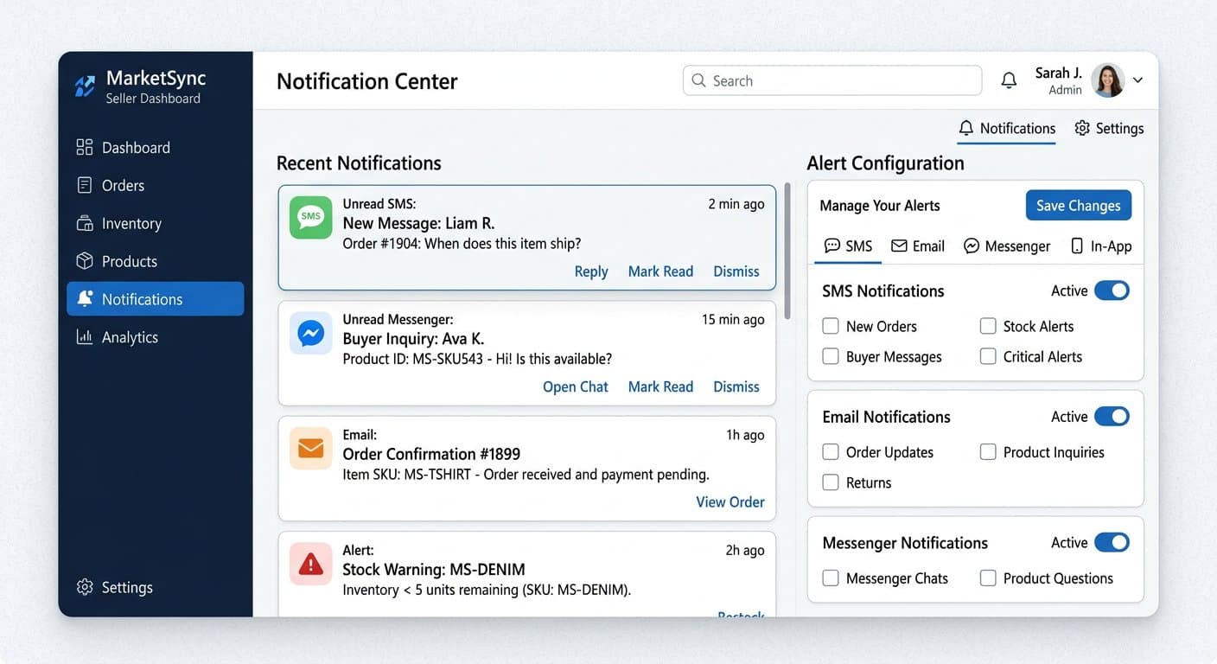The height and width of the screenshot is (664, 1217).
Task: Click the green SMS notification icon
Action: [x=310, y=217]
